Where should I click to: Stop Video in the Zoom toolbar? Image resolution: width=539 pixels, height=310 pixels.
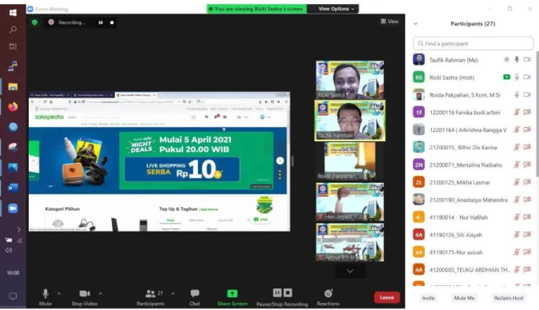click(x=85, y=297)
